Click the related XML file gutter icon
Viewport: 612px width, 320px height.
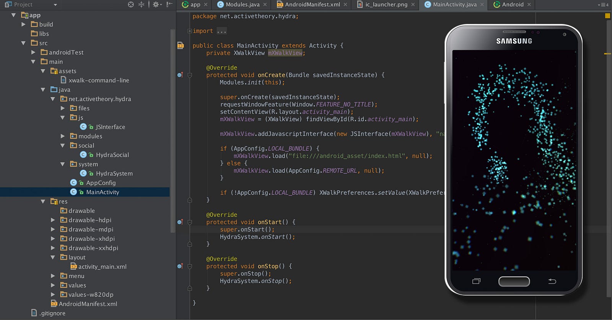coord(181,46)
